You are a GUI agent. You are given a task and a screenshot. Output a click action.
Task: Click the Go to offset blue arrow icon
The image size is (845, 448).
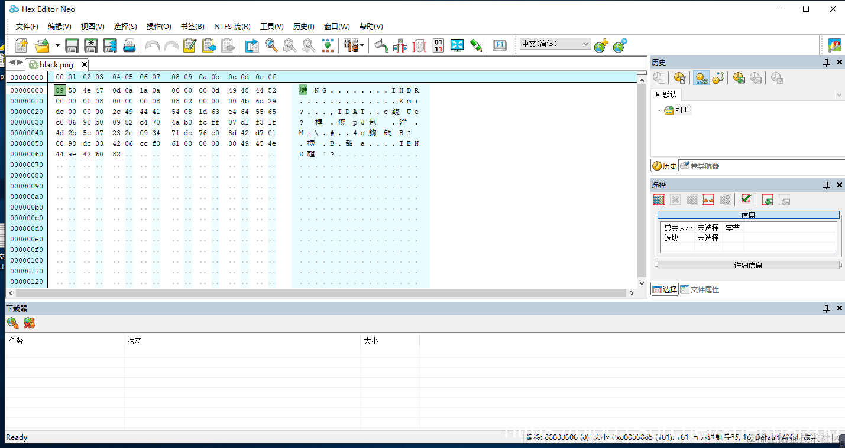(252, 45)
